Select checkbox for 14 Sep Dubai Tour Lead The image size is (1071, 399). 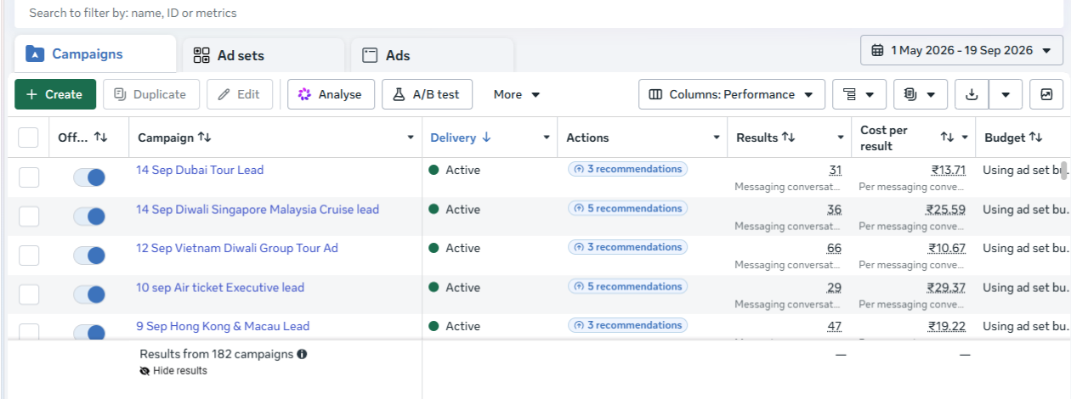(x=29, y=177)
